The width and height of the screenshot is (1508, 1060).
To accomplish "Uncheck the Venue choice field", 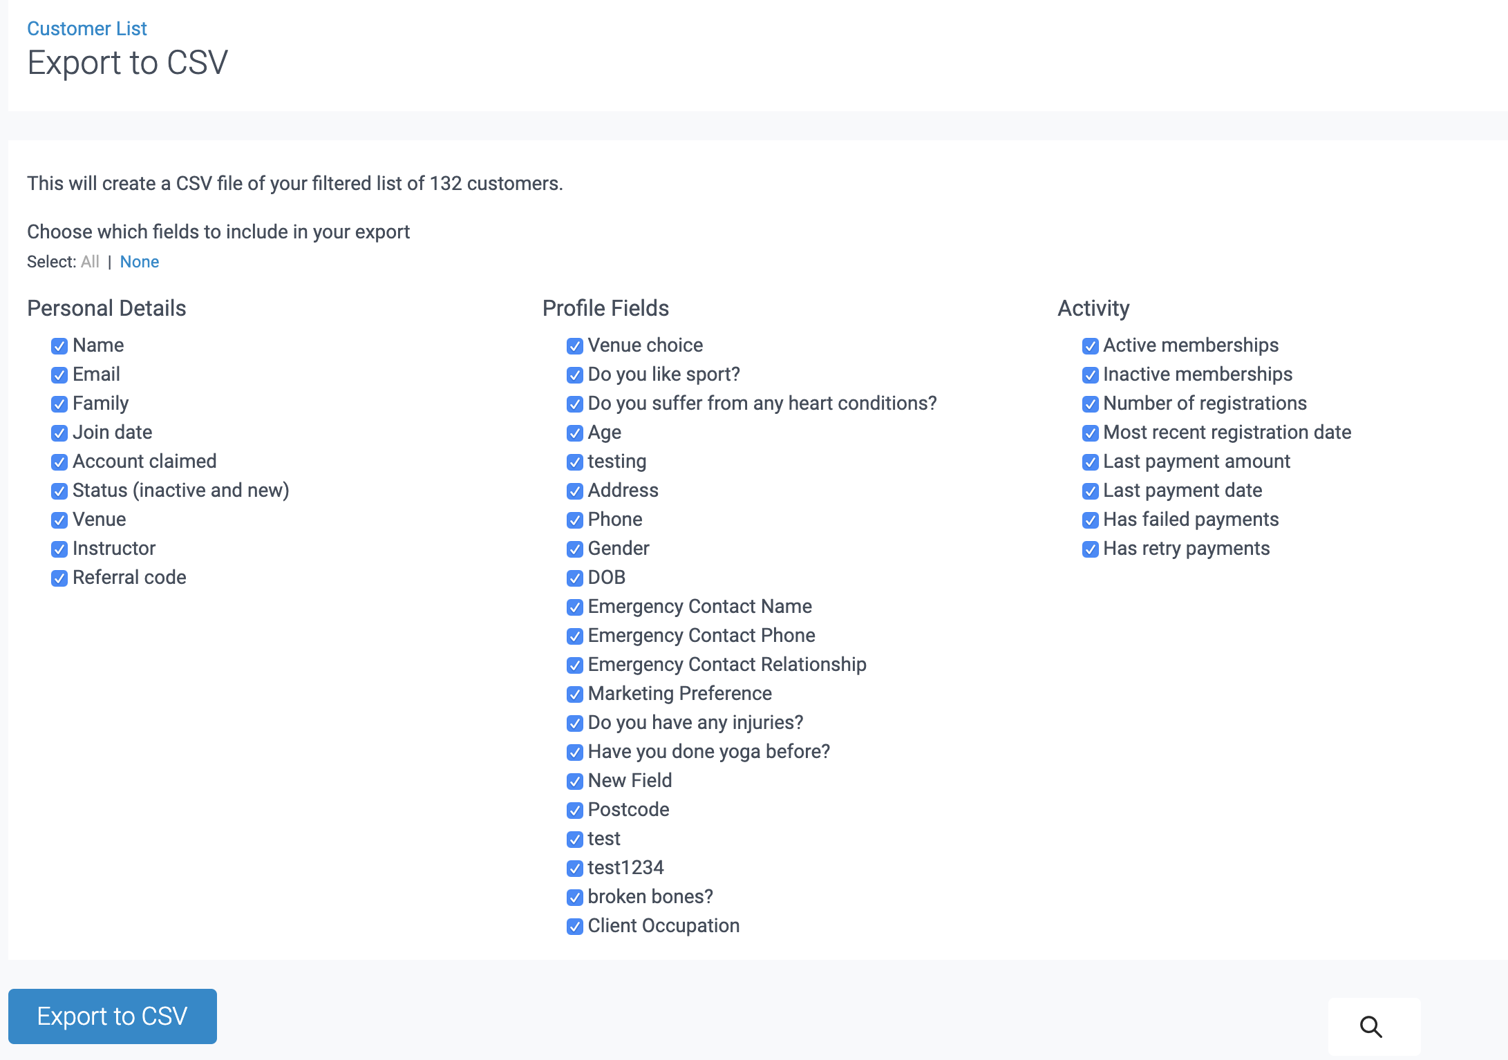I will pos(574,346).
